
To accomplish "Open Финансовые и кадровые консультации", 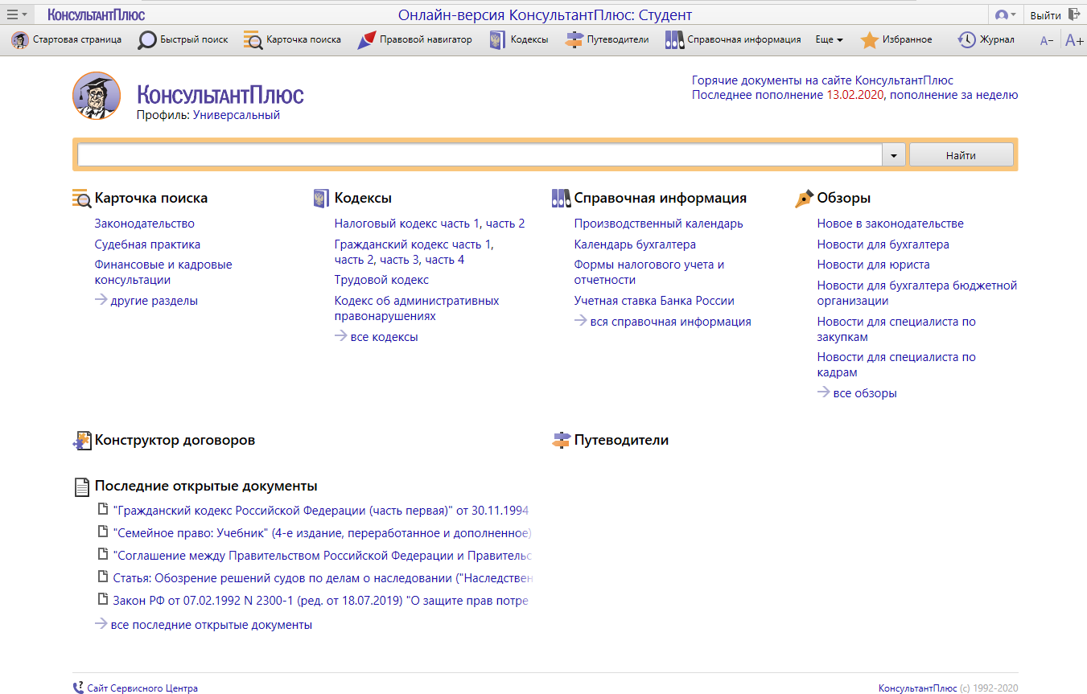I will tap(163, 273).
